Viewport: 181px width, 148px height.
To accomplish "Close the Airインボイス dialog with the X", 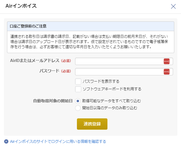I will 173,6.
